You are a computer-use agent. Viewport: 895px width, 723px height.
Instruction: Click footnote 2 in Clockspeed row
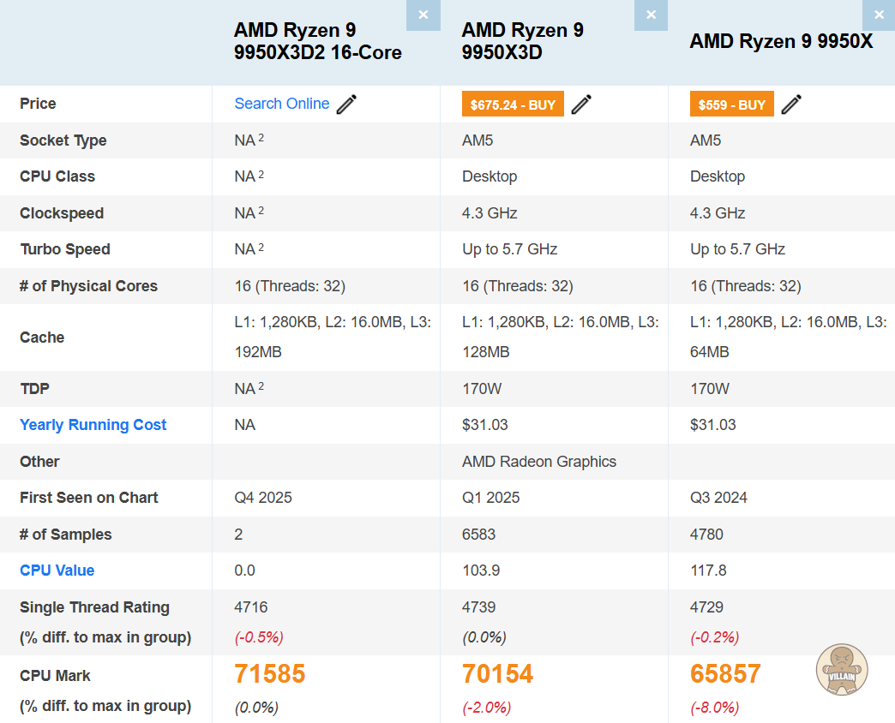click(x=261, y=211)
